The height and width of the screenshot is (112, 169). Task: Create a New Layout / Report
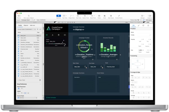(29, 16)
